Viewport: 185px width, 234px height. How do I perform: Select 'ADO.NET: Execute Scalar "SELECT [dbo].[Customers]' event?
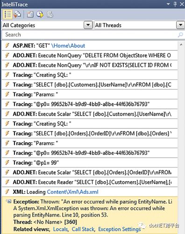90,114
